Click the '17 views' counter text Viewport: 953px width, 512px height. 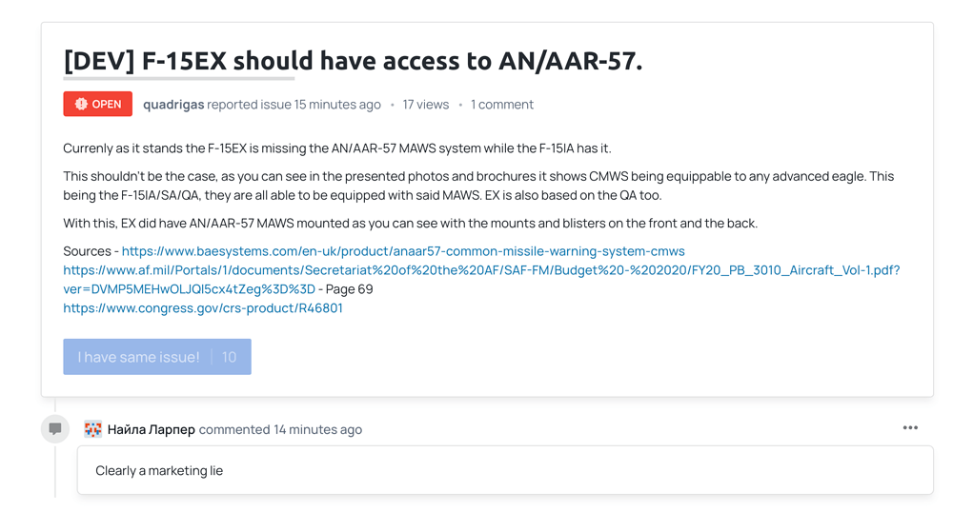(x=425, y=105)
